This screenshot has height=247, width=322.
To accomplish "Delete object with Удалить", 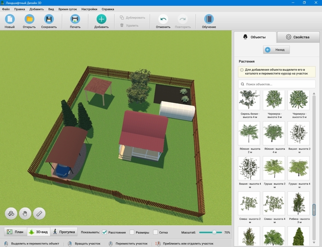I will click(x=129, y=25).
